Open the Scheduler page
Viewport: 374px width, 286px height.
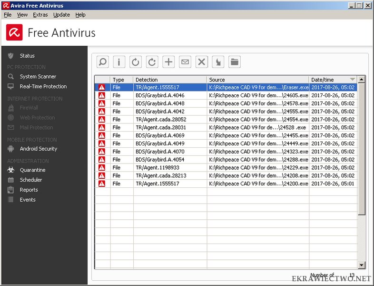[30, 180]
